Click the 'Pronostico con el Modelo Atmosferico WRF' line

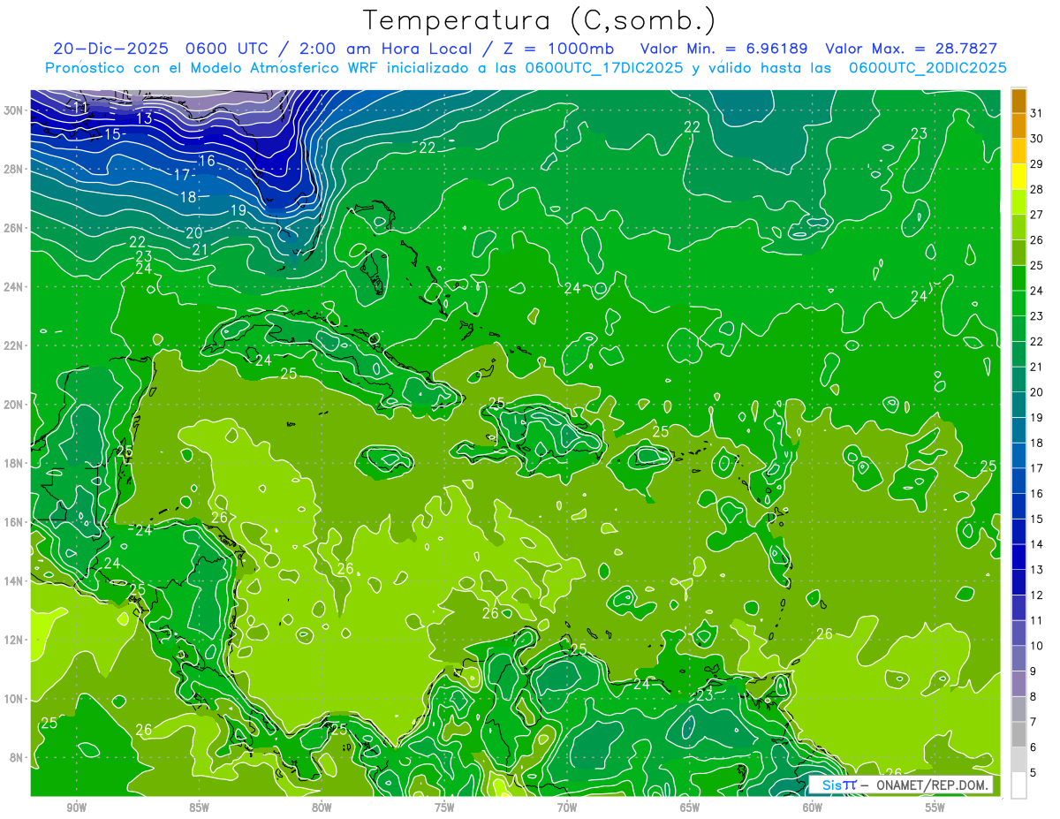point(526,68)
